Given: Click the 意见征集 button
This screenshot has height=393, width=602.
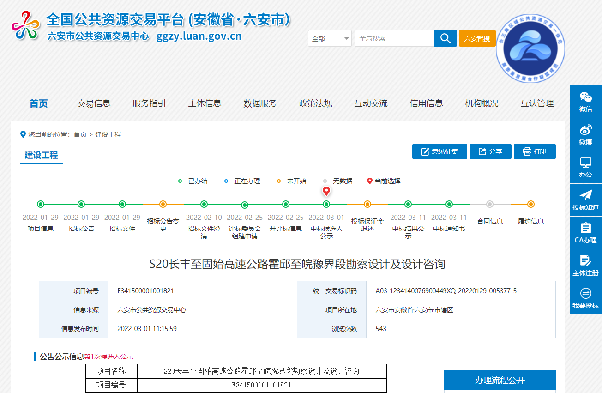Looking at the screenshot, I should 439,151.
